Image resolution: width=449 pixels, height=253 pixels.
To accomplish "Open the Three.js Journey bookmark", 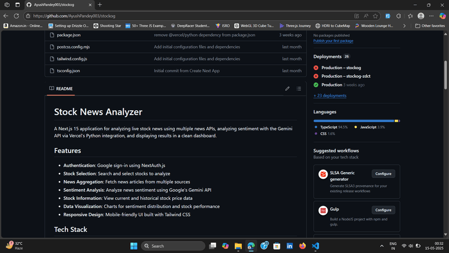I will 295,26.
